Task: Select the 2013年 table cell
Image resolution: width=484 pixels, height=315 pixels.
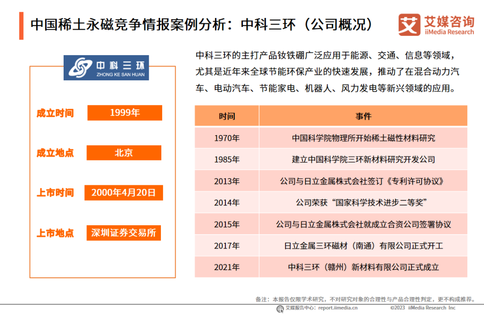Action: pyautogui.click(x=227, y=181)
